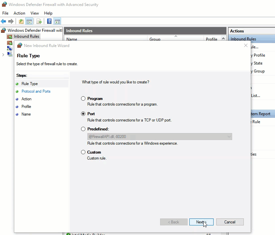The width and height of the screenshot is (275, 235).
Task: Expand the Monitoring node in tree
Action: click(x=3, y=55)
